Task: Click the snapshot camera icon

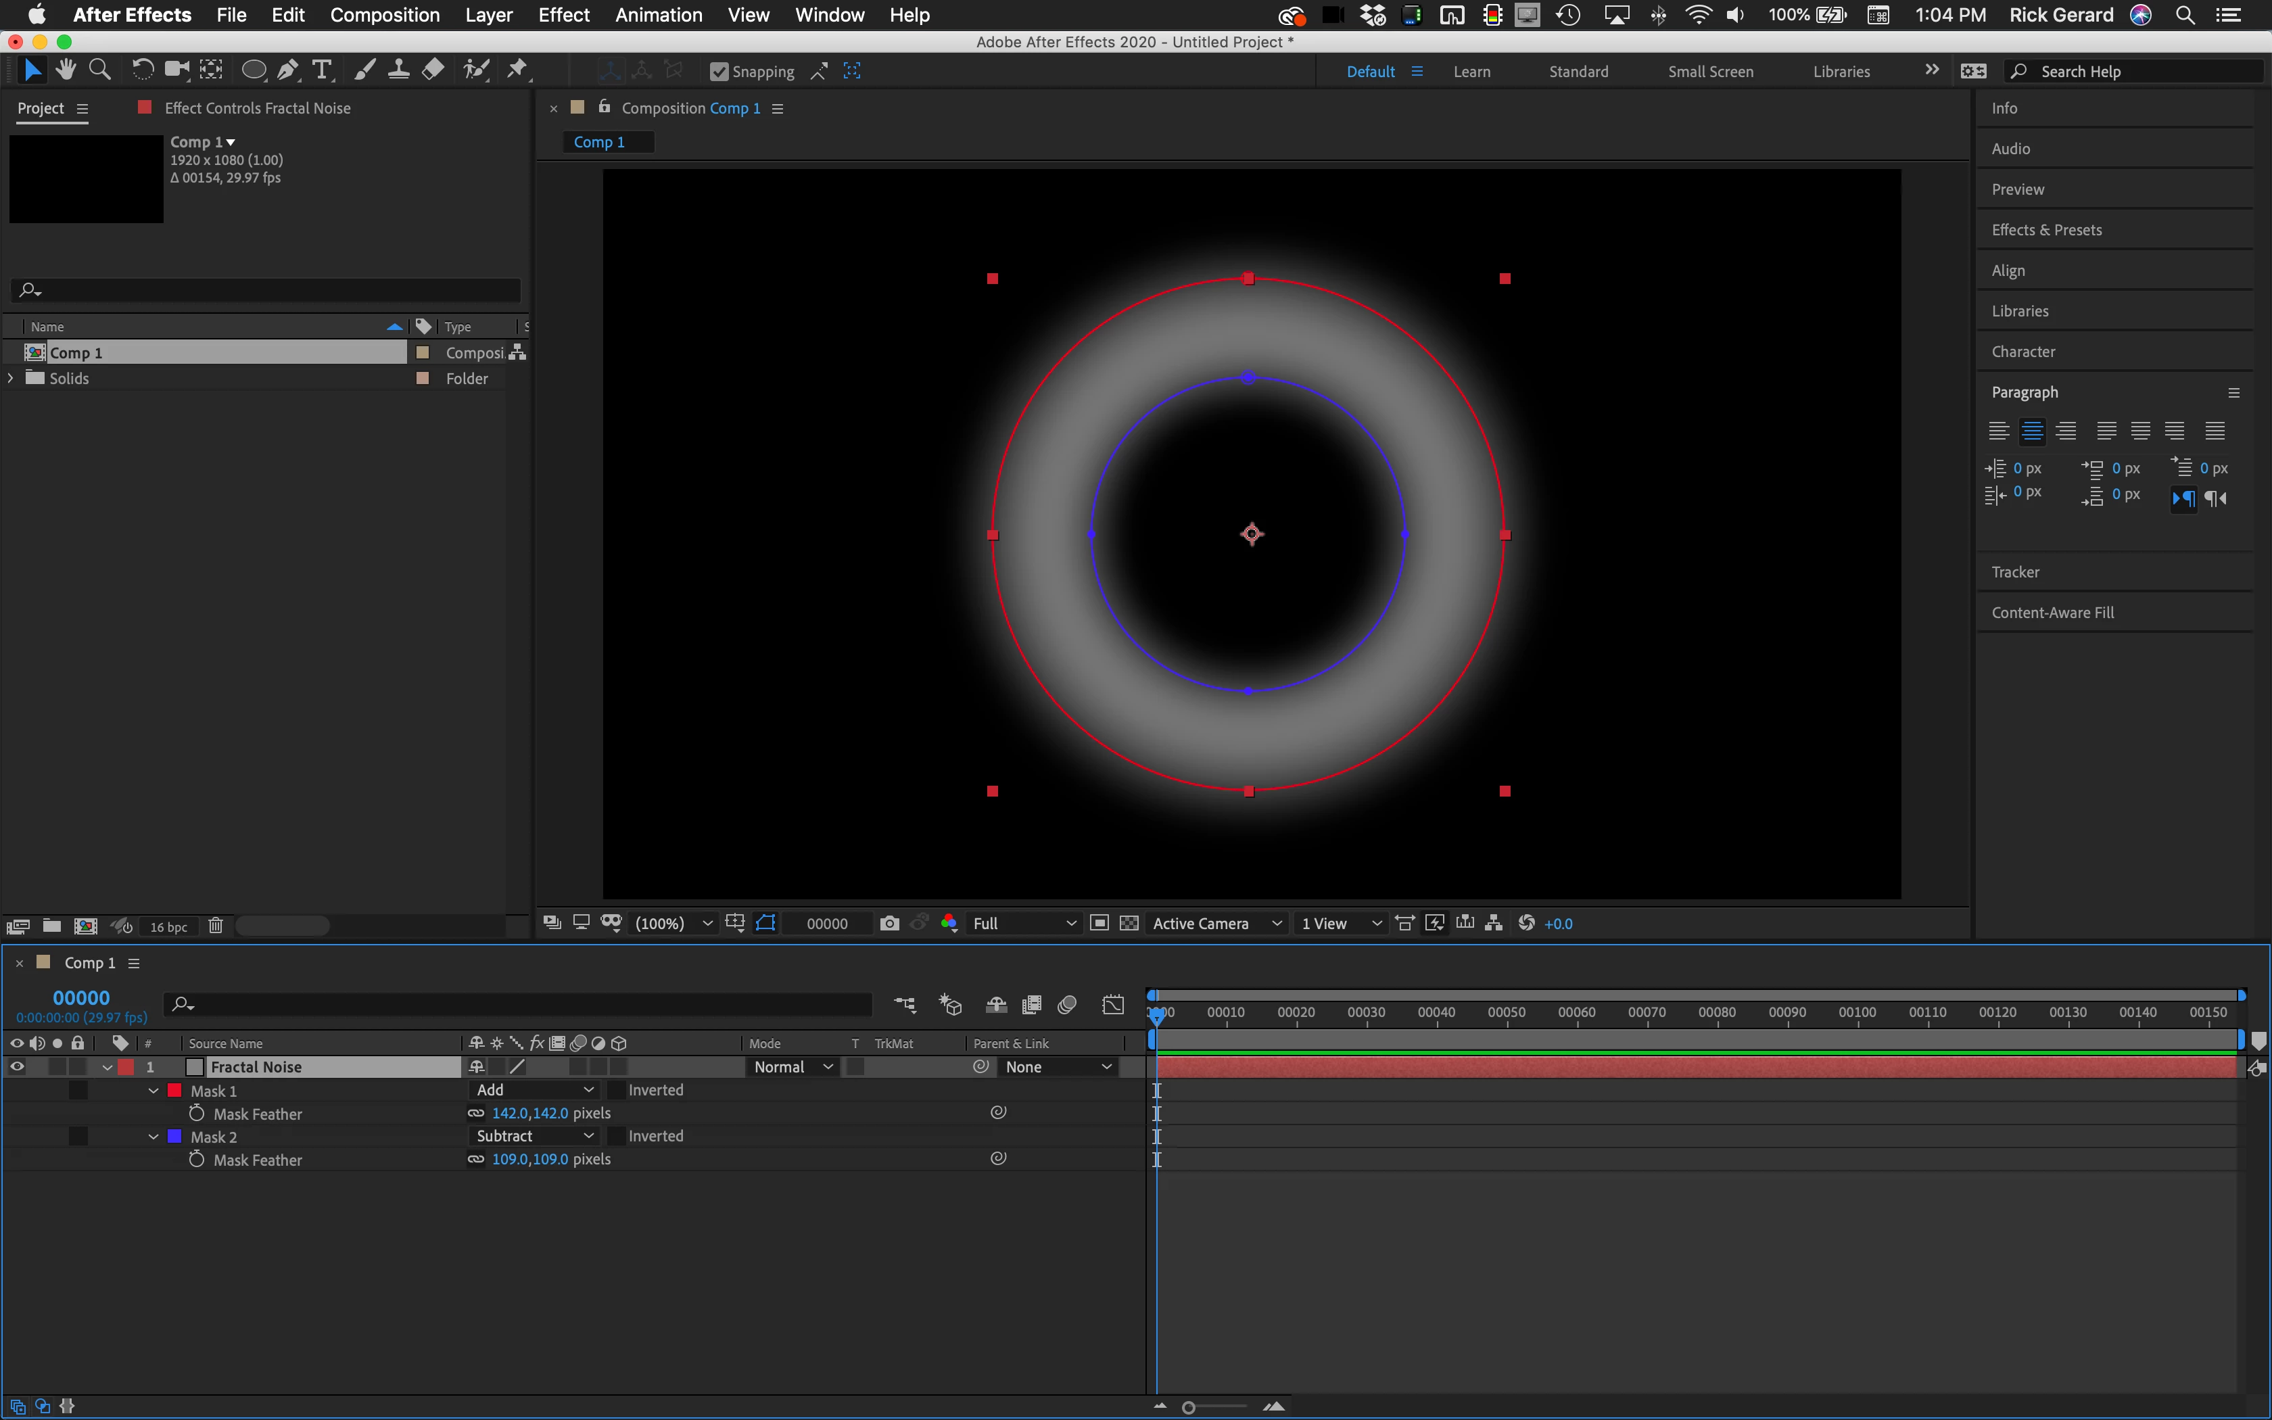Action: (x=889, y=923)
